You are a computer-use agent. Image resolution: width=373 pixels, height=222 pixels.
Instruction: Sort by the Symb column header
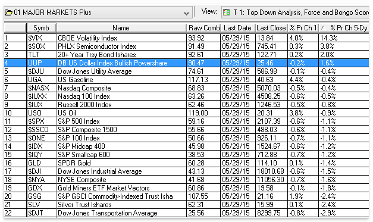42,28
